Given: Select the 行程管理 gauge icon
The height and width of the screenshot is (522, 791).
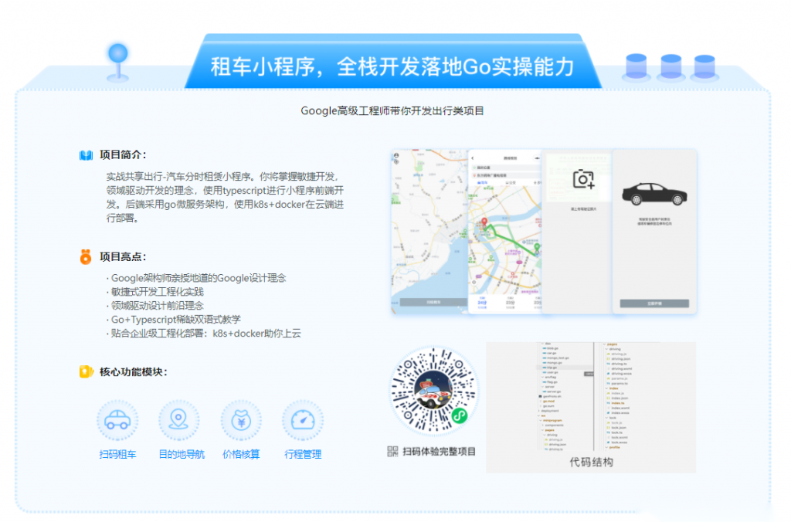Looking at the screenshot, I should point(303,420).
